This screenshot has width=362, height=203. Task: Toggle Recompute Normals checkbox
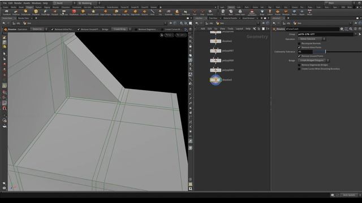tap(299, 43)
